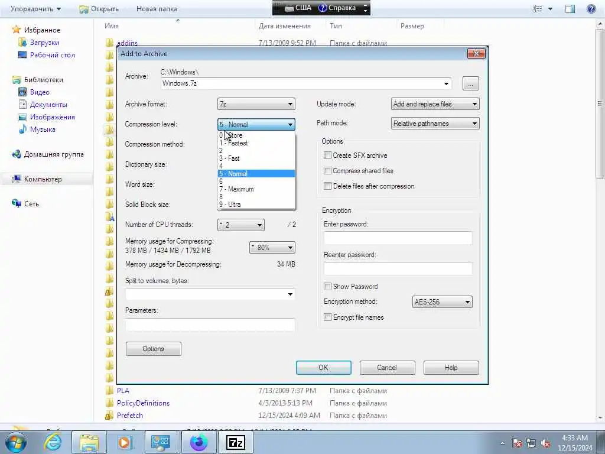Open Рабочий стол in sidebar

53,55
